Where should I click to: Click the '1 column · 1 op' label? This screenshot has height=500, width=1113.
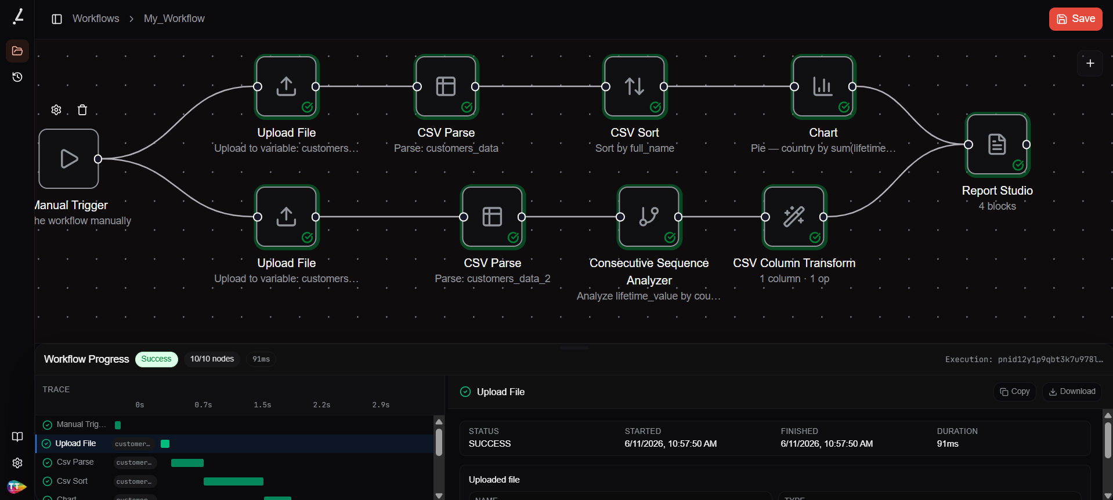pyautogui.click(x=794, y=279)
